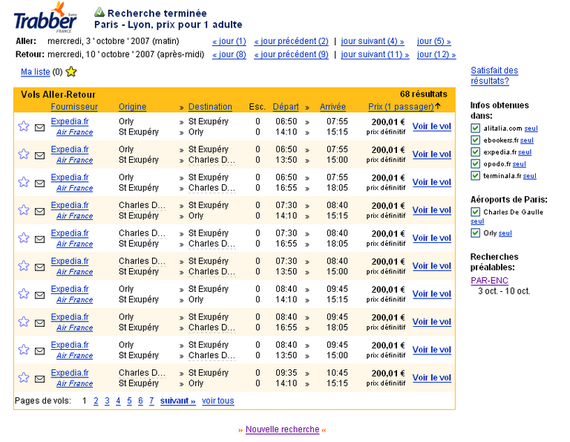570x442 pixels.
Task: Sort results by Fournisseur column
Action: point(74,106)
